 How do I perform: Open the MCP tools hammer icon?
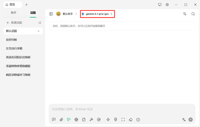click(91, 119)
